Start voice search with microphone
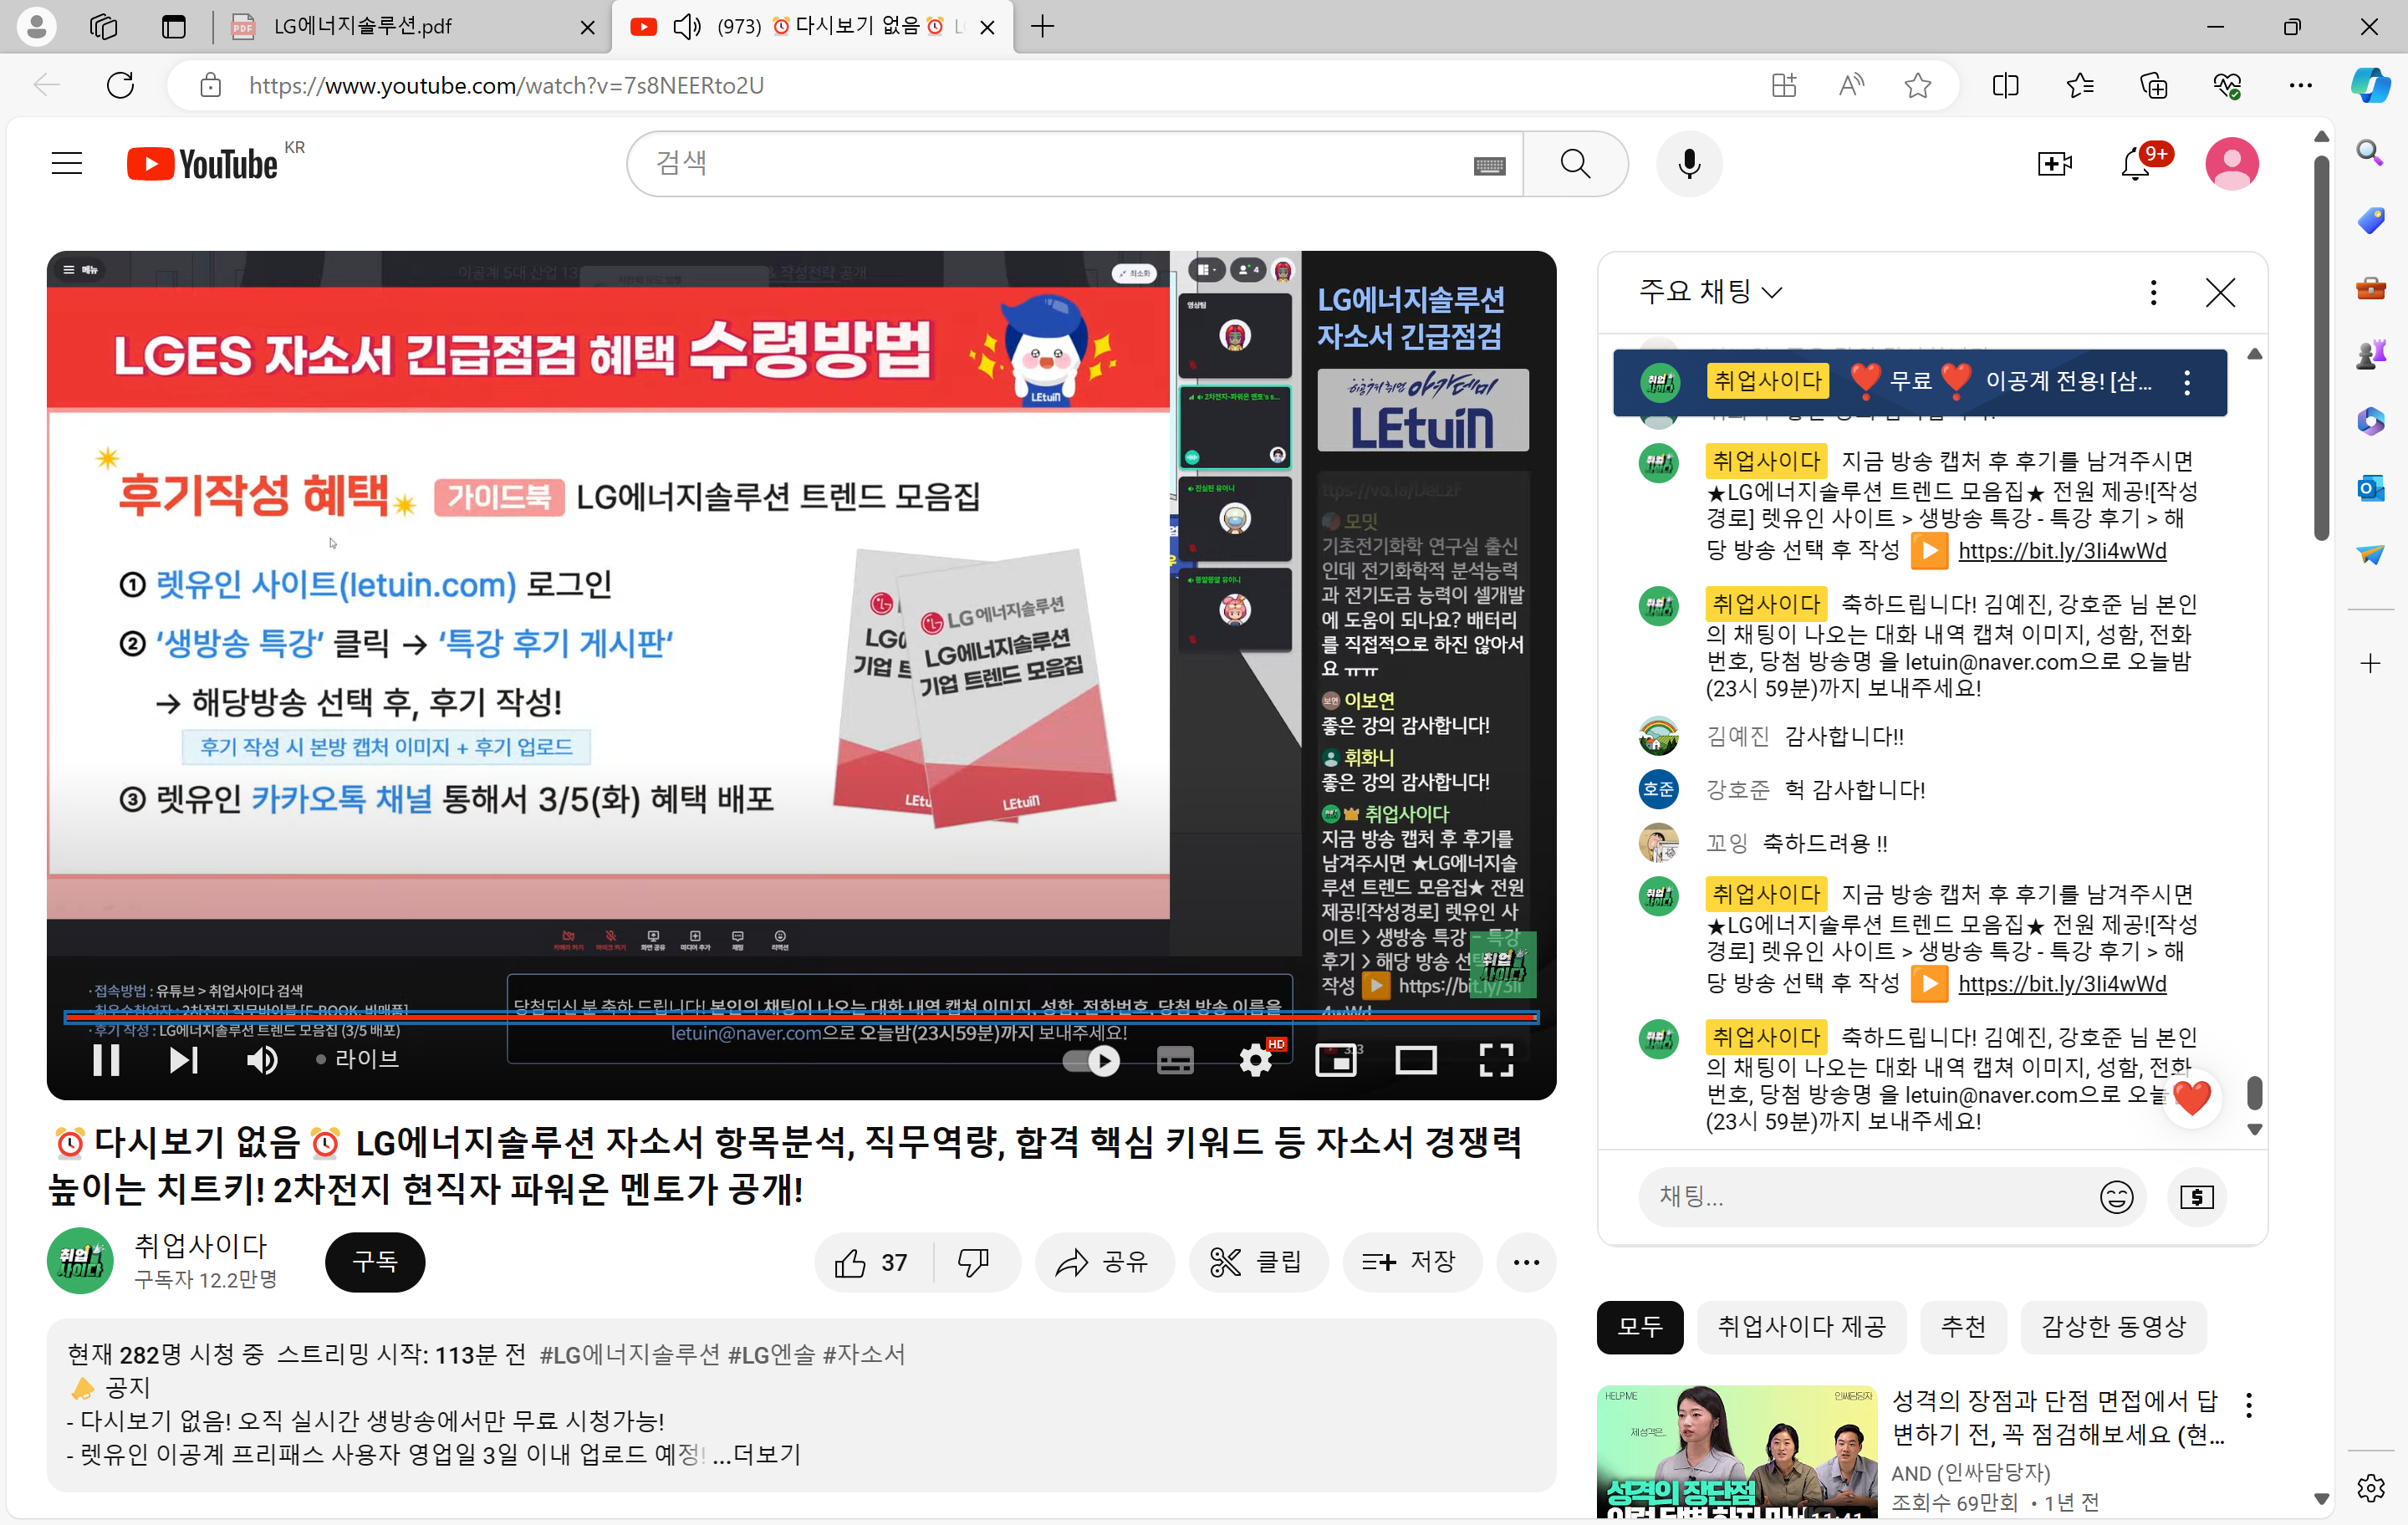 [1689, 163]
